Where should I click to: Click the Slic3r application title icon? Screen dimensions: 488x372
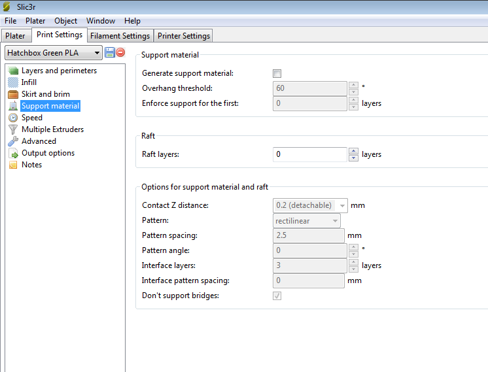click(7, 7)
